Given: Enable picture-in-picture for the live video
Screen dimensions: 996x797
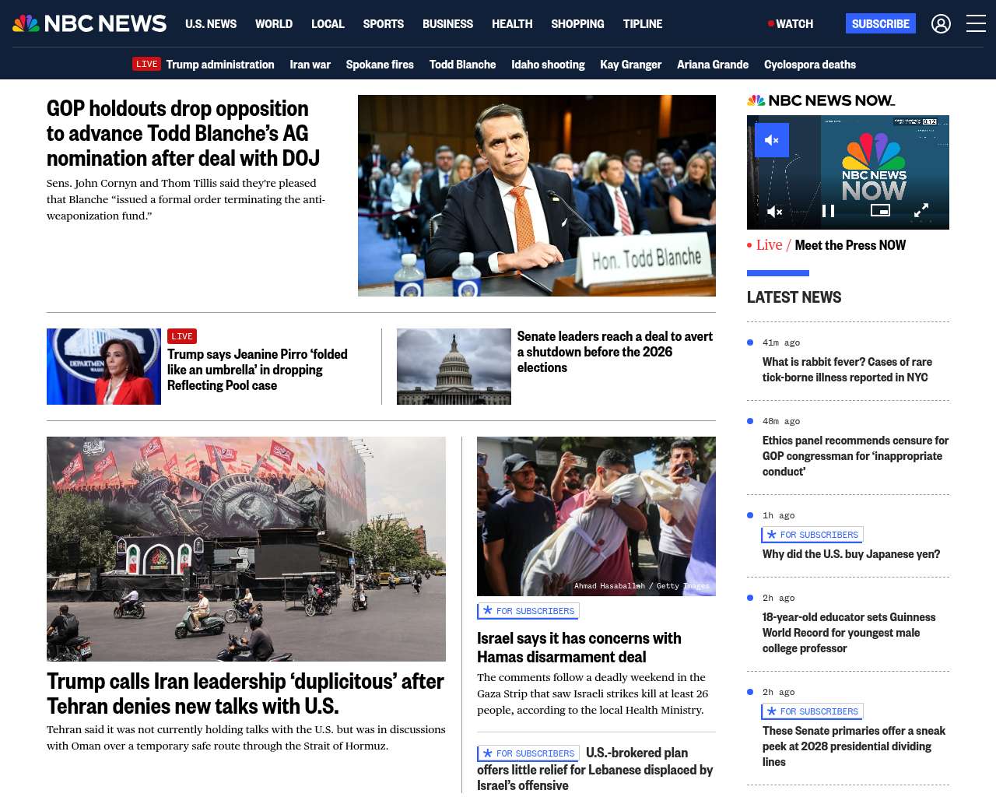Looking at the screenshot, I should 880,210.
